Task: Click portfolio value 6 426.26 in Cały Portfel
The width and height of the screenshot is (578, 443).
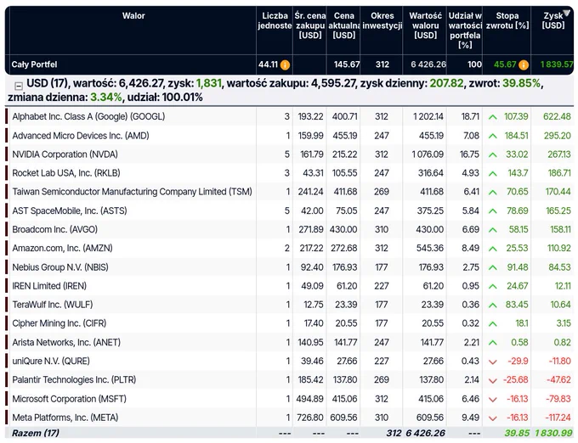Action: click(428, 64)
